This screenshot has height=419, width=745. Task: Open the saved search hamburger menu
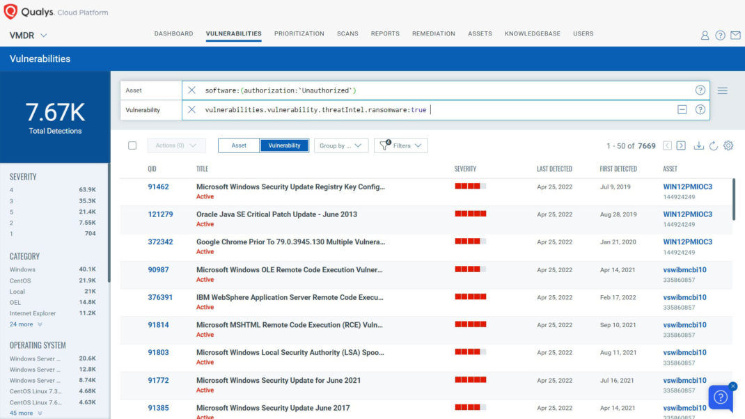(722, 90)
